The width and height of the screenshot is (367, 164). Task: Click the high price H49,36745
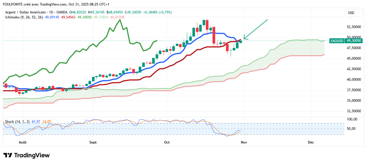click(96, 12)
